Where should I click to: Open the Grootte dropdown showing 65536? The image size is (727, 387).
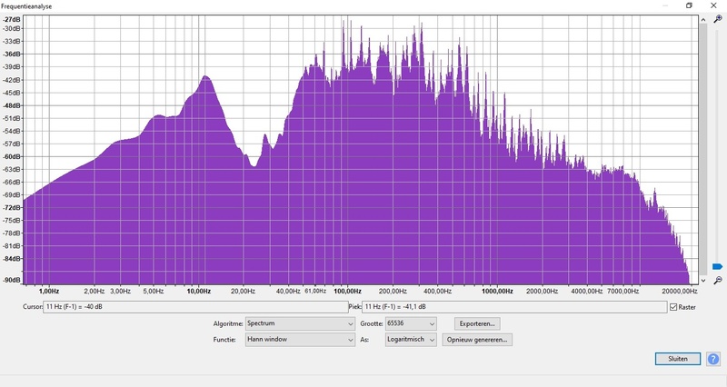pyautogui.click(x=411, y=323)
